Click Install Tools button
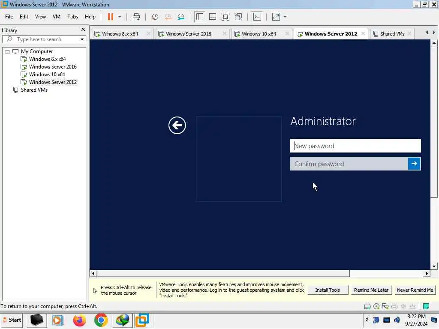The image size is (439, 329). click(x=328, y=290)
